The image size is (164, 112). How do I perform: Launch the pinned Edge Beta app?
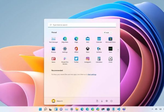click(65, 40)
